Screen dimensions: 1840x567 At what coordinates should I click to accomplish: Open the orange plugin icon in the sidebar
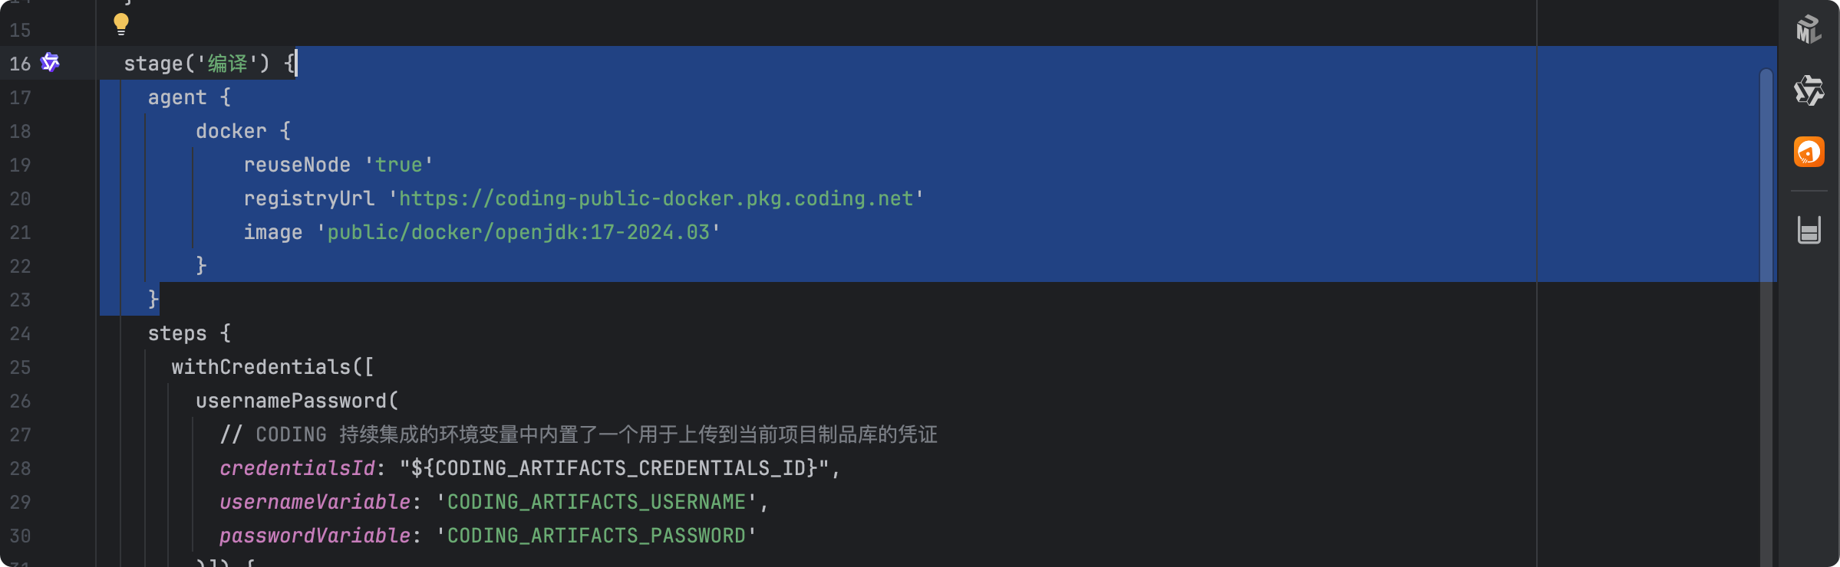[1809, 152]
